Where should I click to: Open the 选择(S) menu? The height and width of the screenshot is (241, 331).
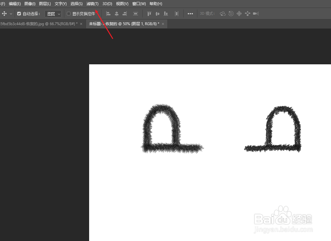coord(76,4)
